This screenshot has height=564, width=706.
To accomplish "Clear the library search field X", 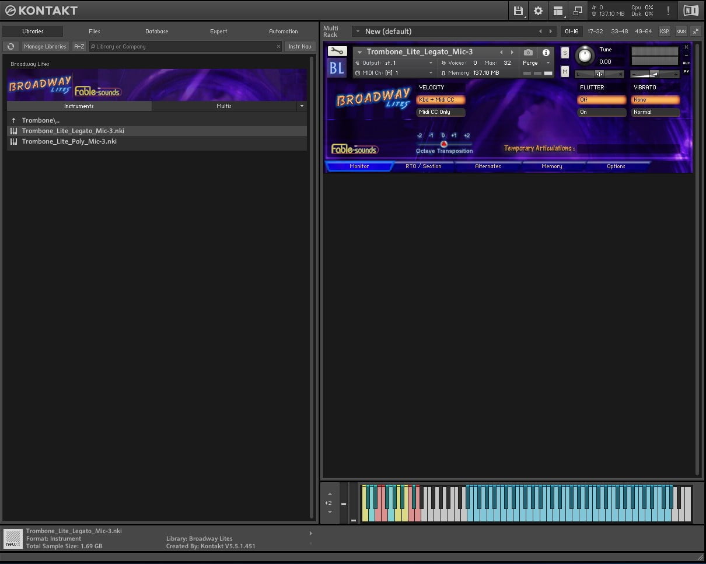I will [x=278, y=47].
